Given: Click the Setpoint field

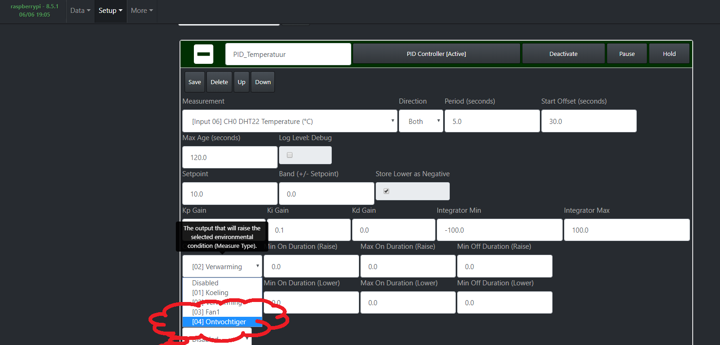Looking at the screenshot, I should [x=230, y=194].
